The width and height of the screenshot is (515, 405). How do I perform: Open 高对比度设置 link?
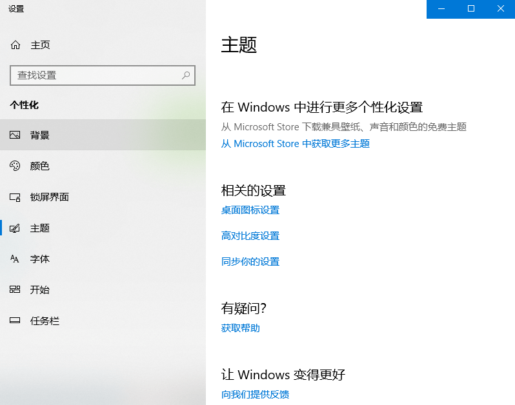[250, 235]
